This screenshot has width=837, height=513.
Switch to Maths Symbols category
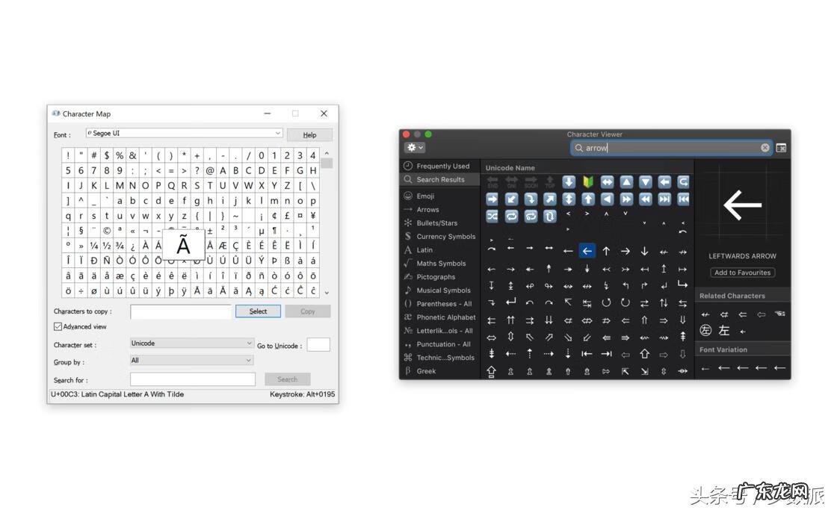click(x=441, y=264)
